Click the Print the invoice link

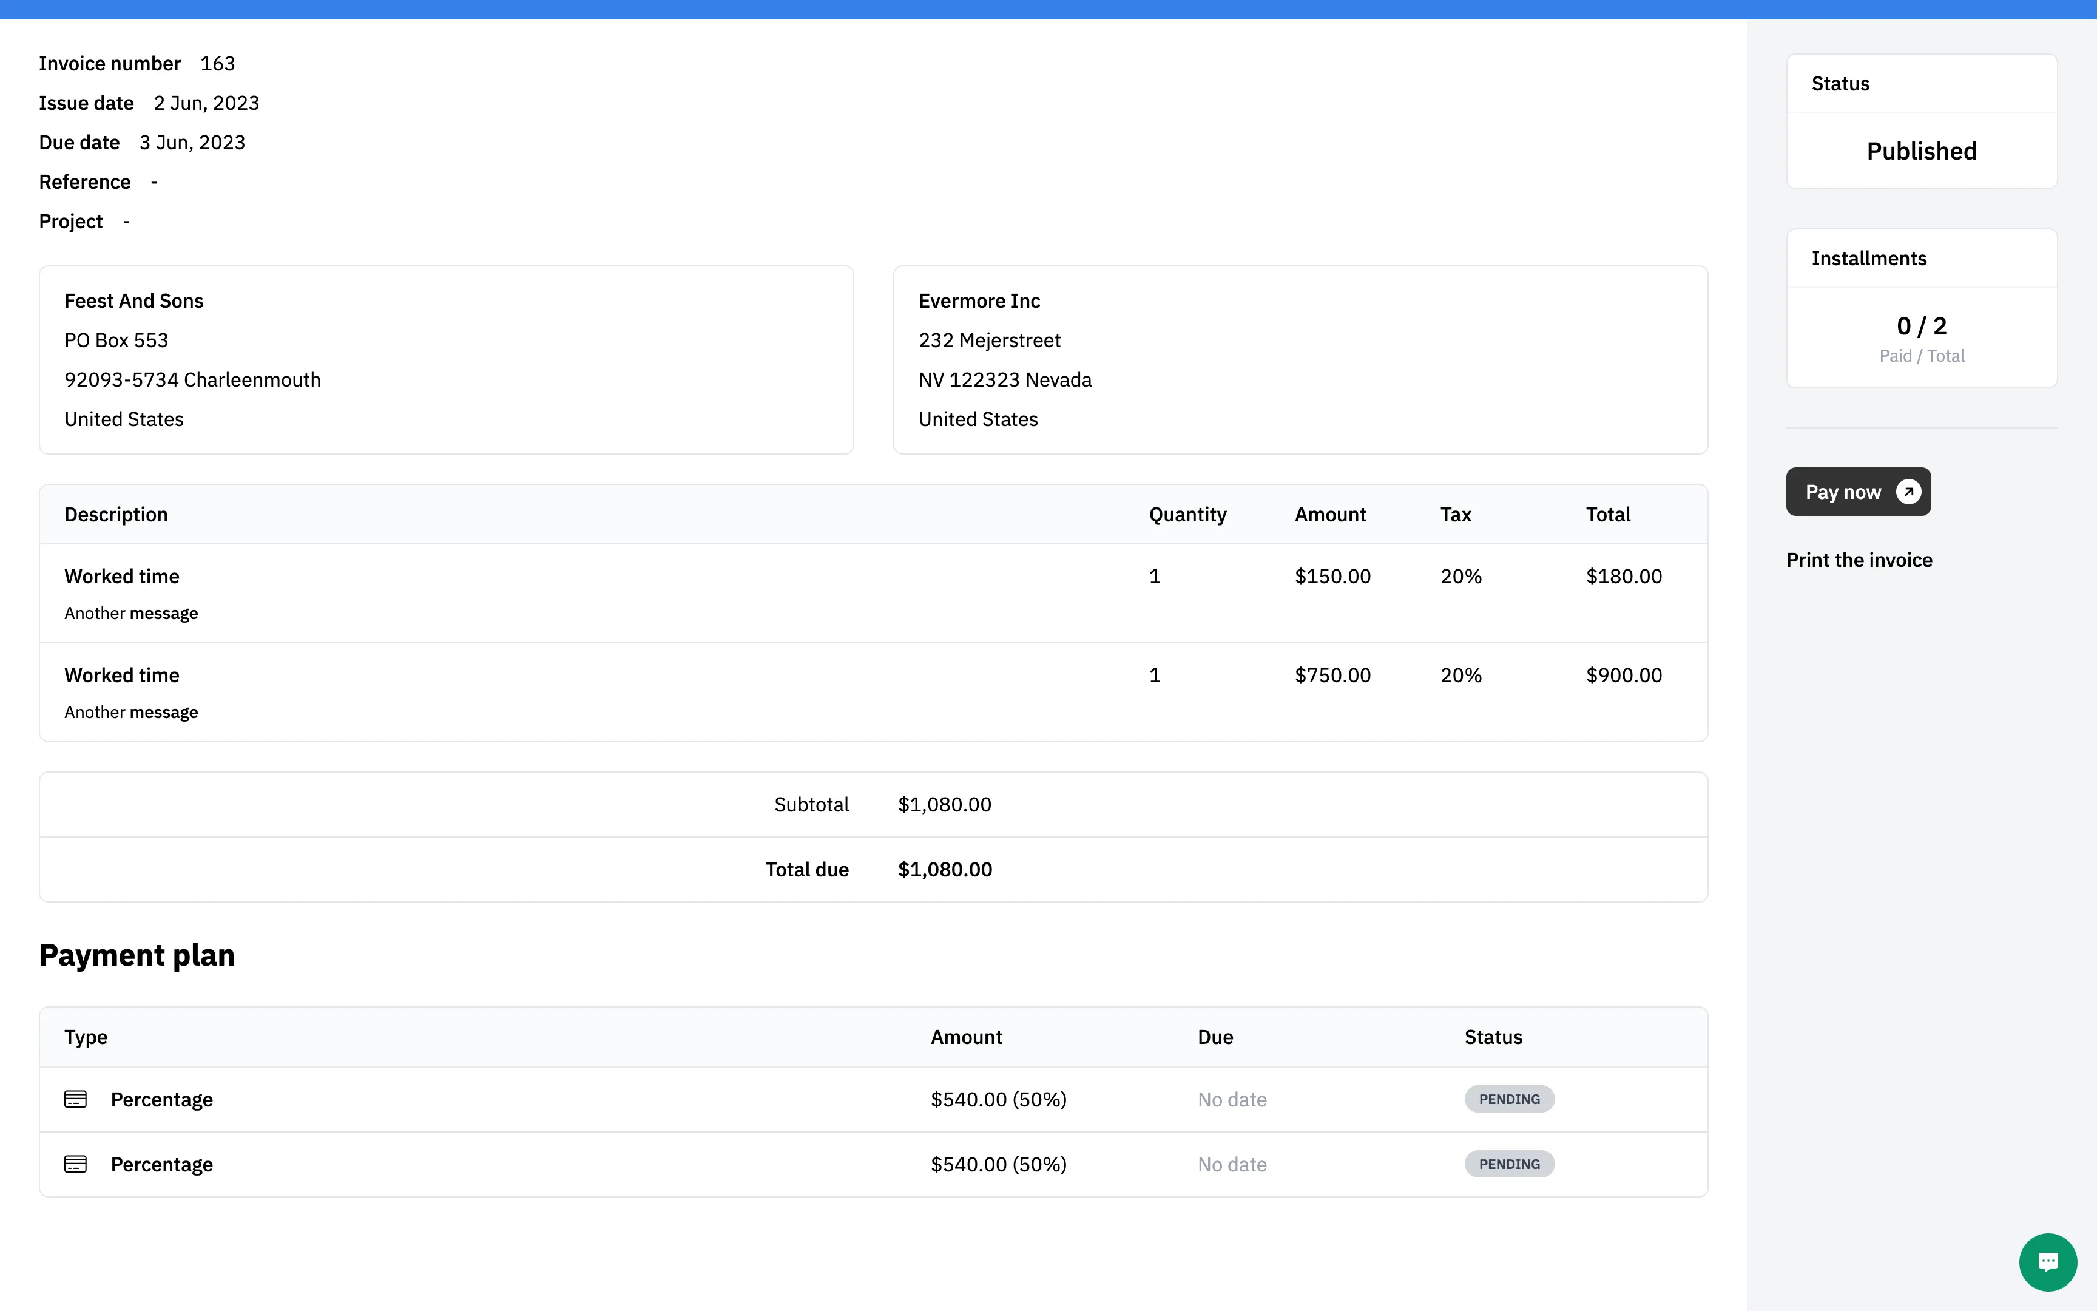[1859, 560]
